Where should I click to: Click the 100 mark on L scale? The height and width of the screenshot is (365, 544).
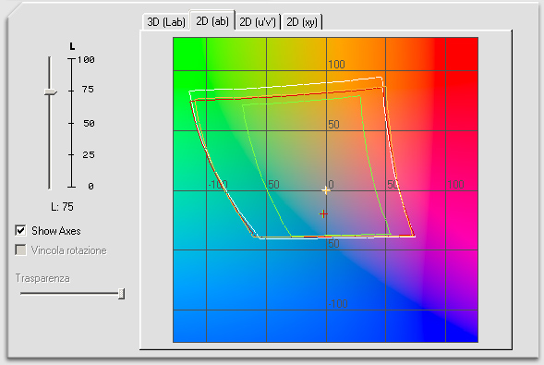pos(86,60)
